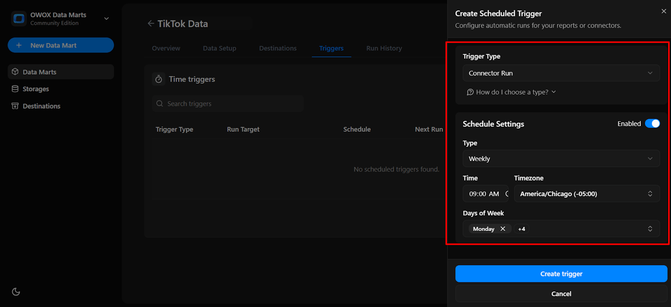Click the sidebar Destinations archive icon
The width and height of the screenshot is (671, 307).
(15, 106)
